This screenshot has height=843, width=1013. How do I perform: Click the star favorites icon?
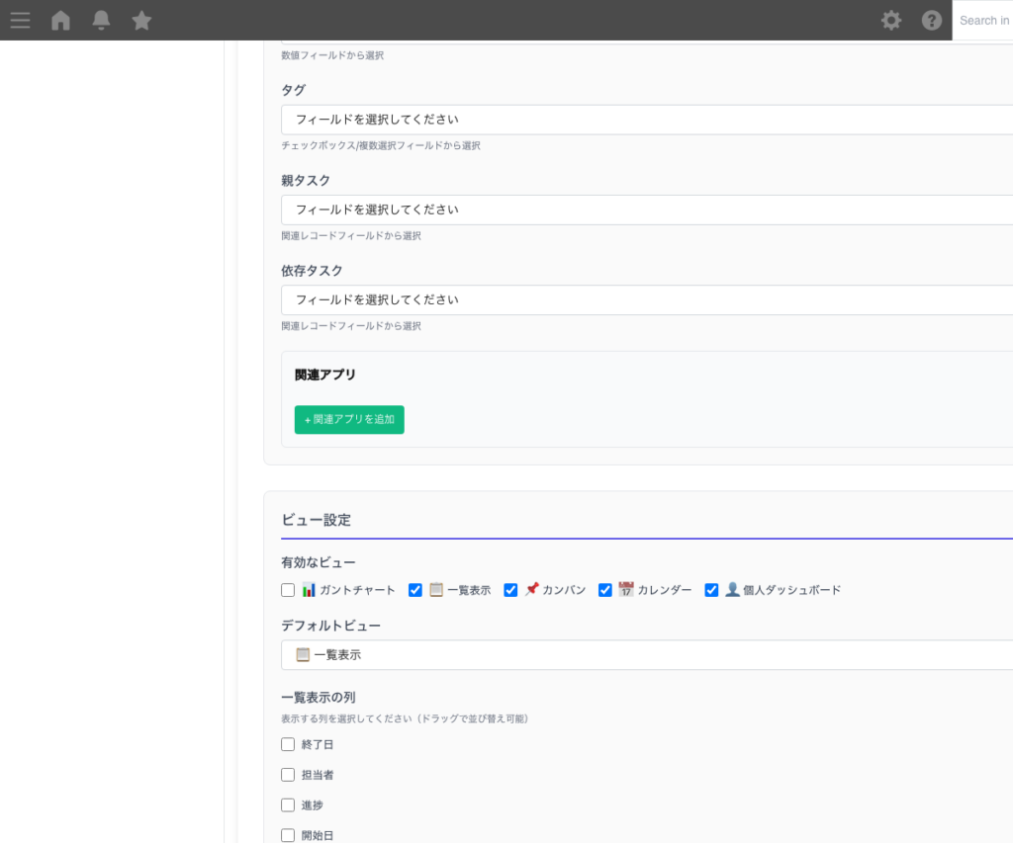(x=140, y=20)
